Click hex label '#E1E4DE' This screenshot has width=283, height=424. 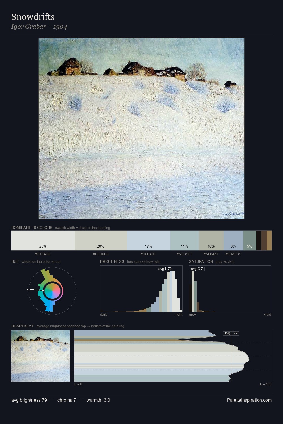tap(43, 254)
